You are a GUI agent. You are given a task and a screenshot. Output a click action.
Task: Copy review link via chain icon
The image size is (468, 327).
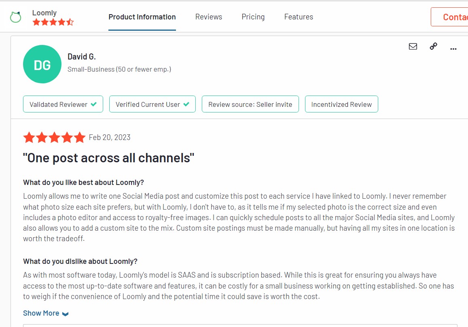click(433, 46)
